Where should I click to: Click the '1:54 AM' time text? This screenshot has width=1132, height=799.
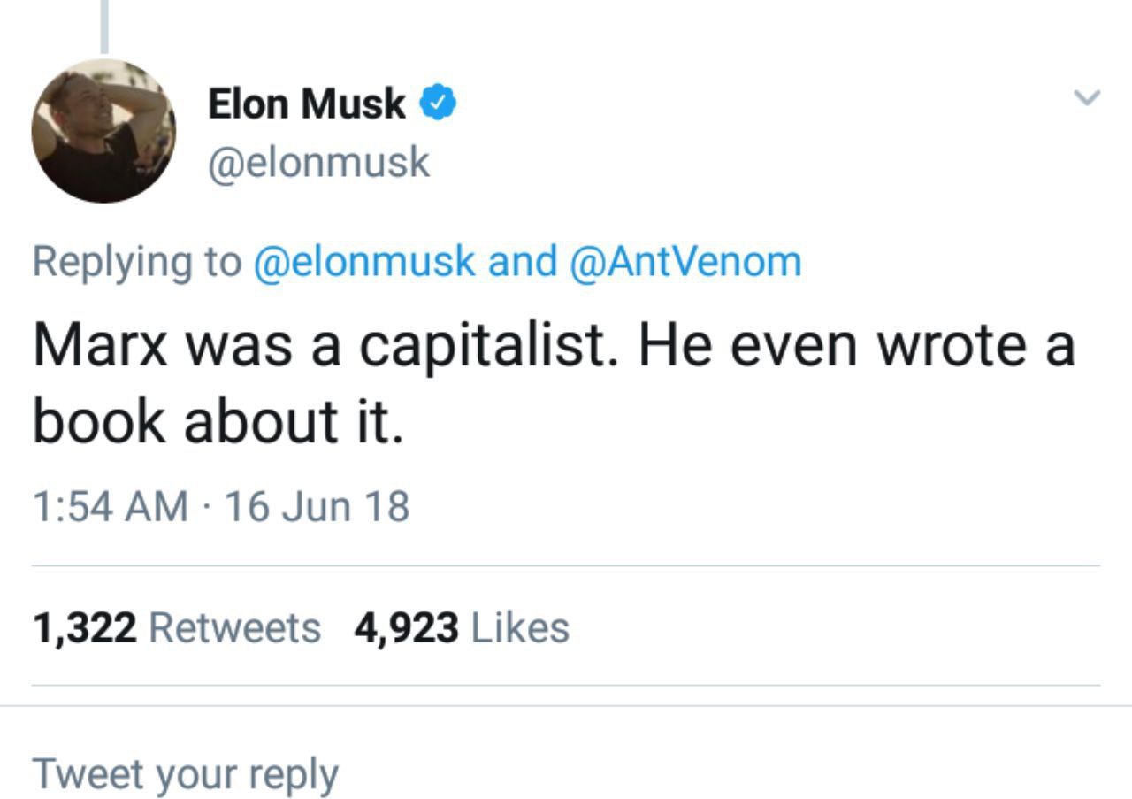pos(111,507)
